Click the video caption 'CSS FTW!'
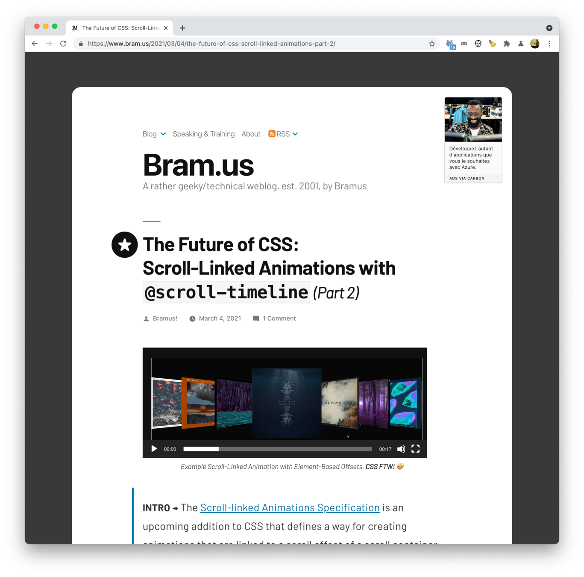Image resolution: width=584 pixels, height=577 pixels. click(380, 467)
